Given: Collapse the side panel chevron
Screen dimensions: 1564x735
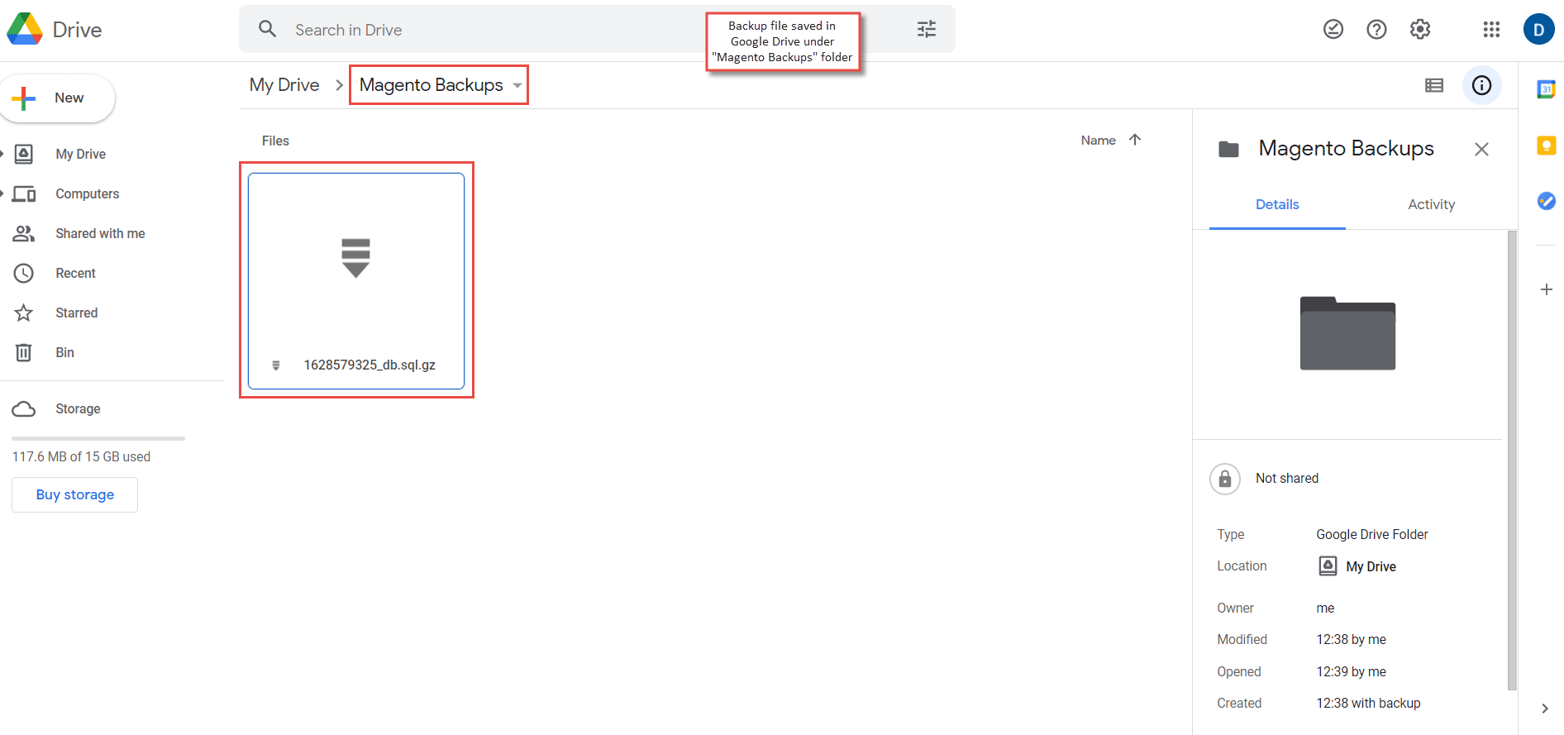Looking at the screenshot, I should [1545, 709].
